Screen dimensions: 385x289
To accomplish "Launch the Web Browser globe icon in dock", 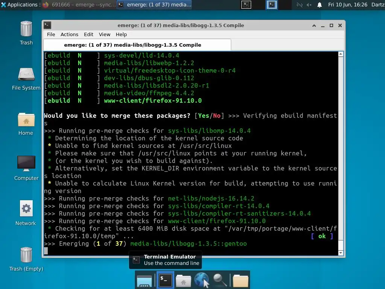I will (202, 280).
